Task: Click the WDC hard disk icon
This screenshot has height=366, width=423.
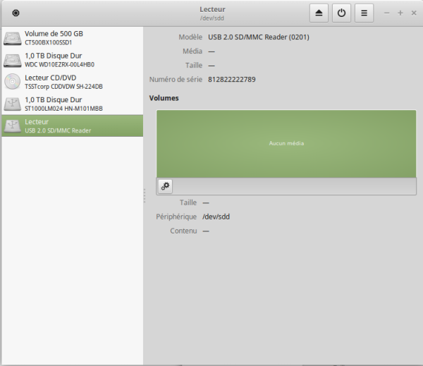Action: (x=13, y=61)
